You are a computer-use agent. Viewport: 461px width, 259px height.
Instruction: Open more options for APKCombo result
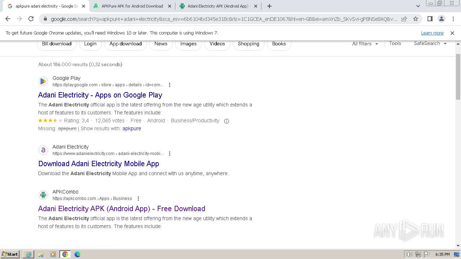click(138, 199)
